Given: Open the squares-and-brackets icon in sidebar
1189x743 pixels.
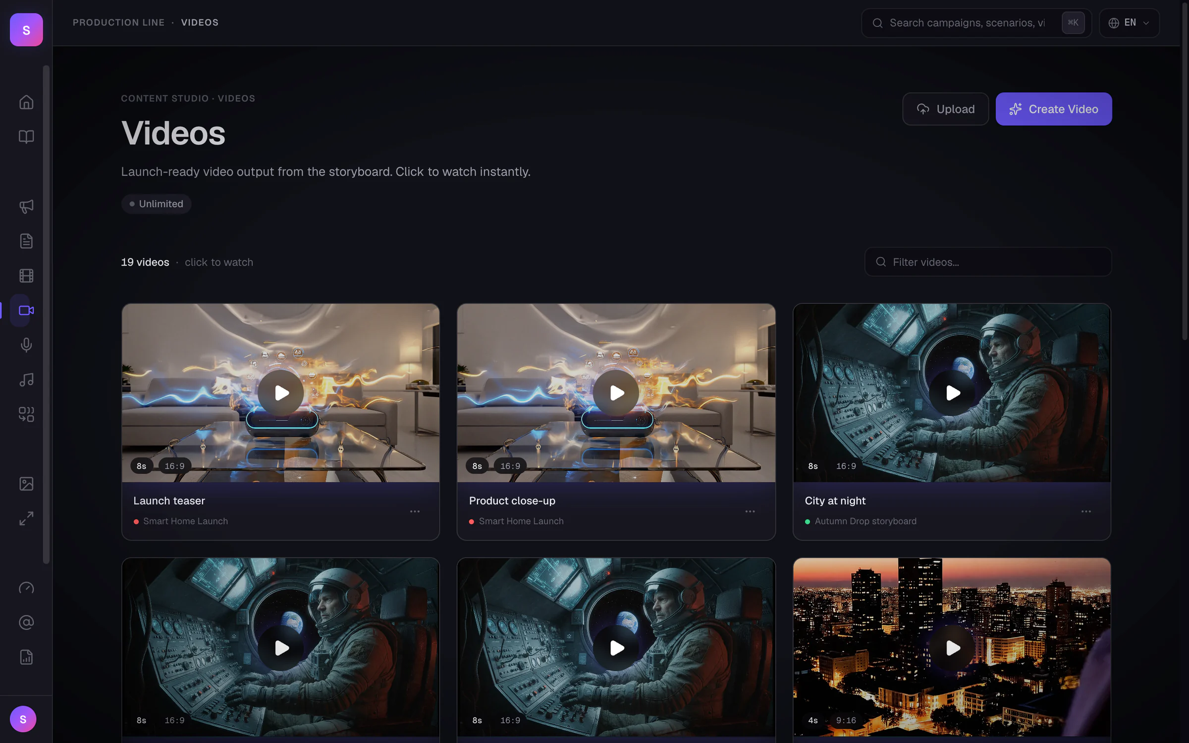Looking at the screenshot, I should tap(26, 414).
